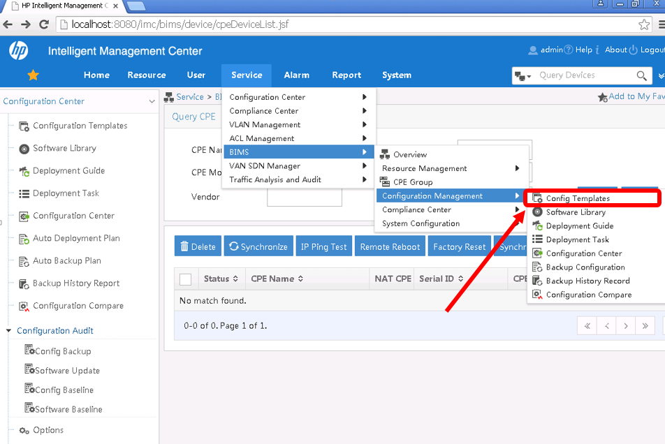Click Configuration Templates icon in sidebar
Image resolution: width=665 pixels, height=444 pixels.
tap(24, 126)
